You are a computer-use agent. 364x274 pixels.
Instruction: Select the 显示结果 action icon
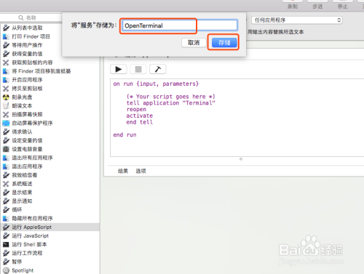tap(6, 193)
